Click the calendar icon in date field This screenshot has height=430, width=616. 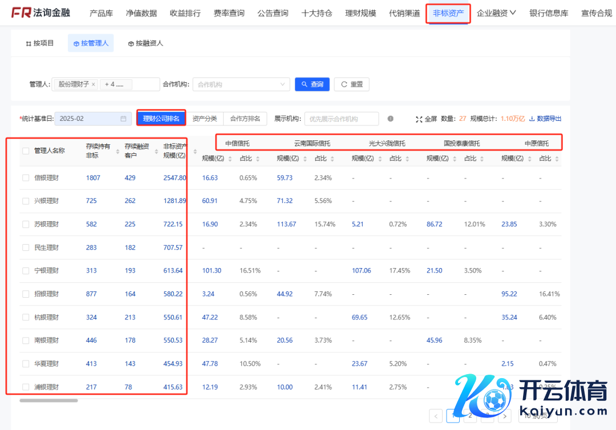[123, 119]
